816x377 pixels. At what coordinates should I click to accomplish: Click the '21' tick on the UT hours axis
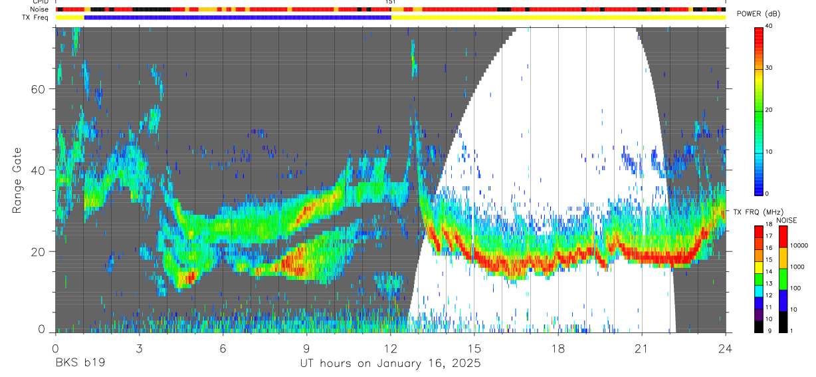[642, 349]
